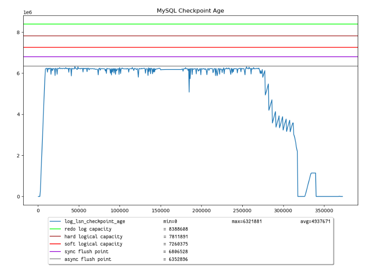This screenshot has height=276, width=381.
Task: Click the value '= 6806528'
Action: coord(175,252)
